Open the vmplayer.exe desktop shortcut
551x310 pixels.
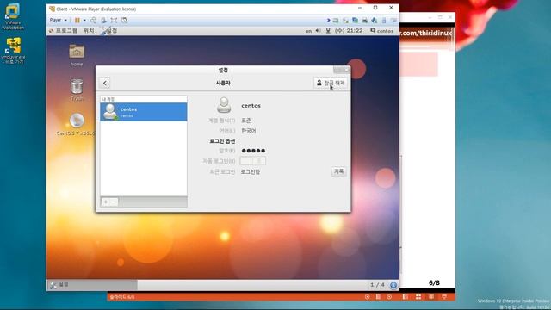coord(13,51)
